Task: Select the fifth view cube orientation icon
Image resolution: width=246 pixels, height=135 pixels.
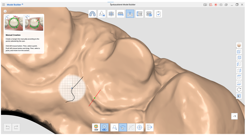Action: [x=239, y=77]
